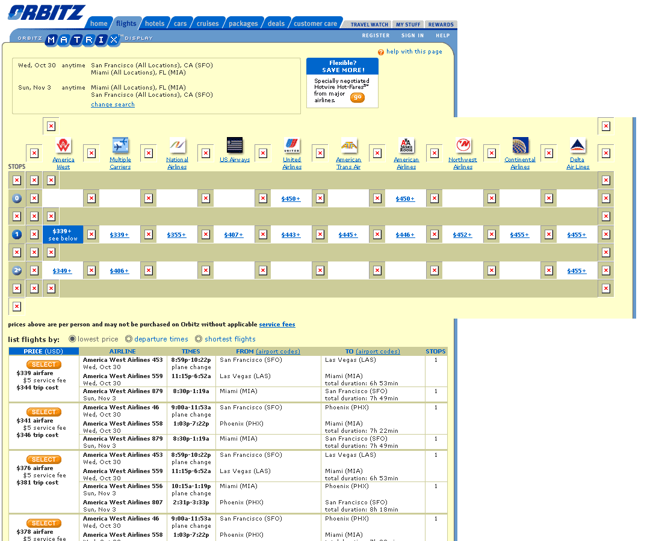Click the help question mark icon
Viewport: 656px width, 541px height.
(381, 52)
